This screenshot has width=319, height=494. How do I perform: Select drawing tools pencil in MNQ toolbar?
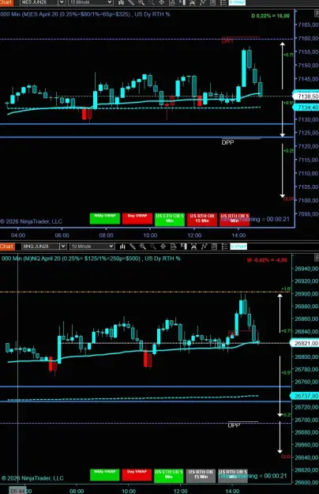coord(133,247)
